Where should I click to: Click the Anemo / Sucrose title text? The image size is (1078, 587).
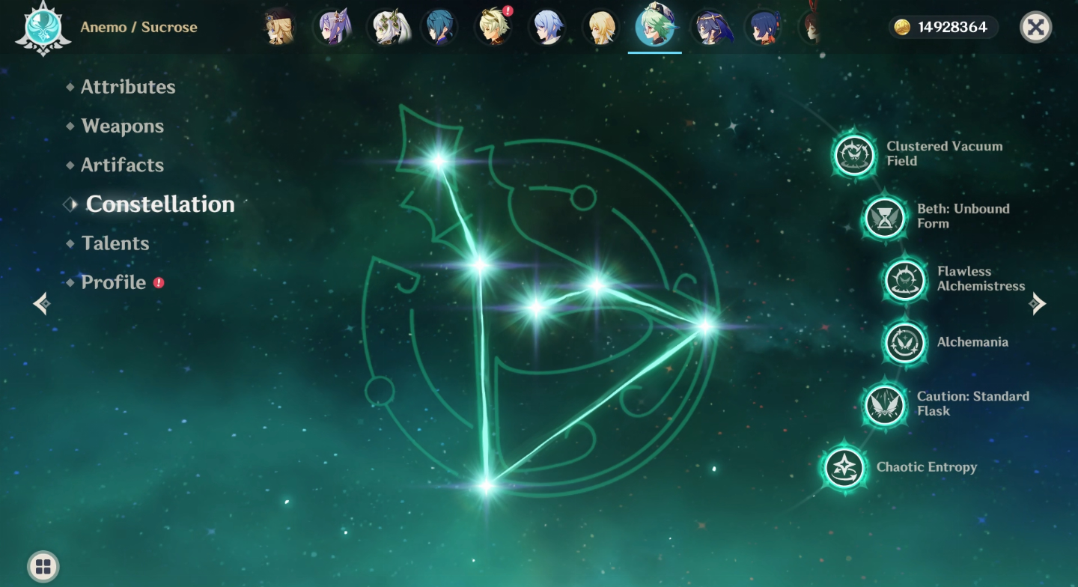[x=138, y=28]
